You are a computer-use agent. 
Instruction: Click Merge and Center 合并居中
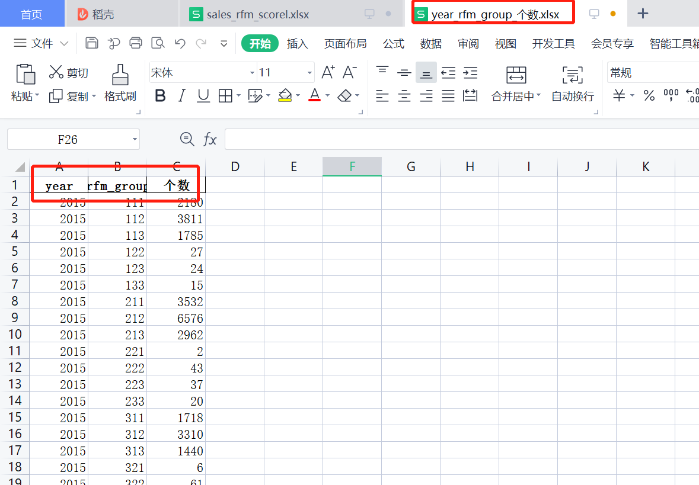point(516,83)
